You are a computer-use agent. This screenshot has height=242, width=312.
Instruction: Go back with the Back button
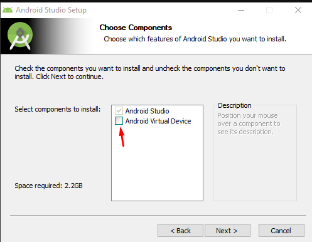[180, 231]
